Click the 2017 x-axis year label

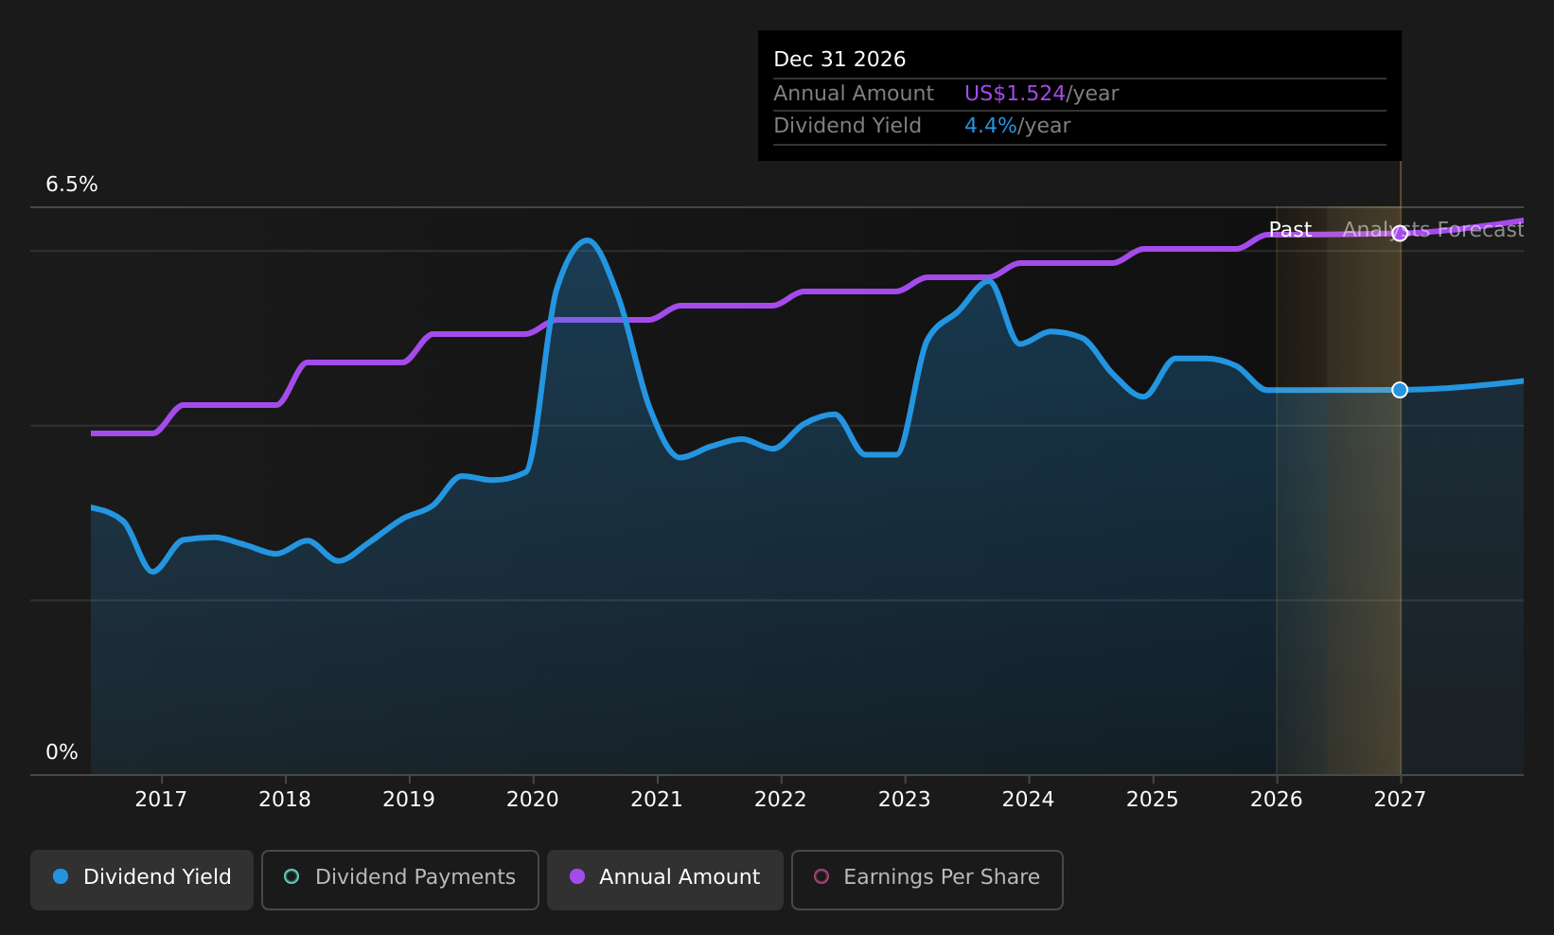pos(161,800)
